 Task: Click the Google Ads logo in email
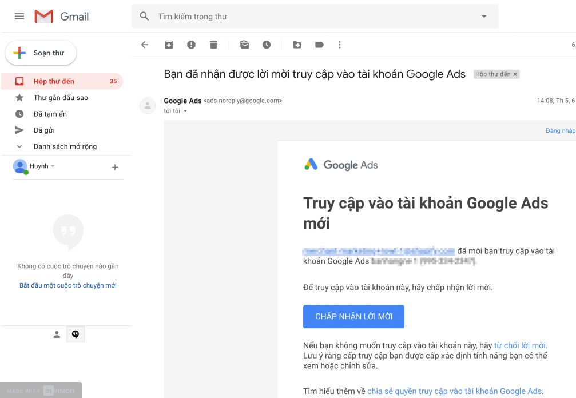point(341,165)
